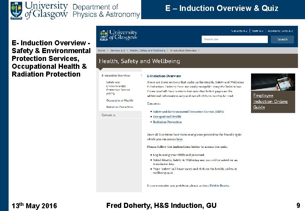The image size is (305, 211).
Task: Click 'Log in using your GUID and password' bullet
Action: [x=179, y=155]
